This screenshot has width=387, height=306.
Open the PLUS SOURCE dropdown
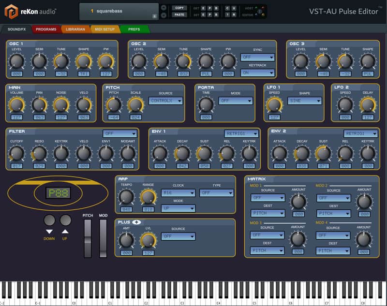point(178,236)
